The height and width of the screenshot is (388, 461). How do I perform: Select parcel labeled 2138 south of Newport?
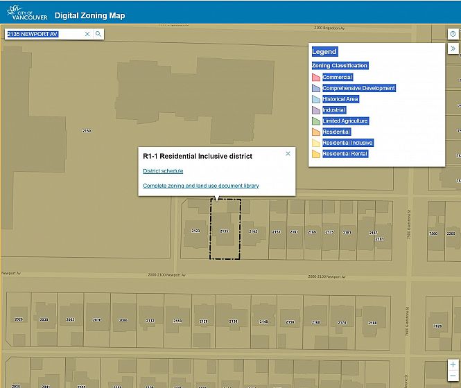233,321
